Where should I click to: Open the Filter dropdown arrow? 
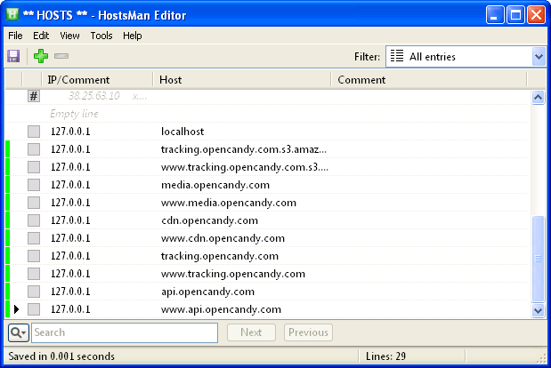pyautogui.click(x=539, y=57)
